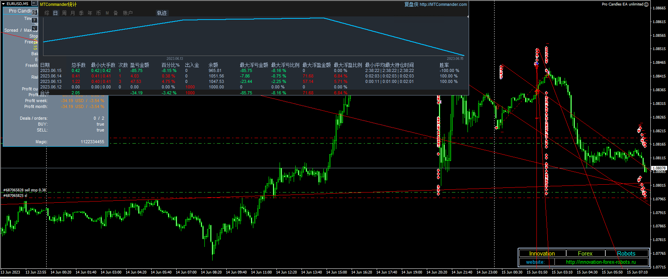Click the Profit month value
The height and width of the screenshot is (279, 668).
pos(82,107)
